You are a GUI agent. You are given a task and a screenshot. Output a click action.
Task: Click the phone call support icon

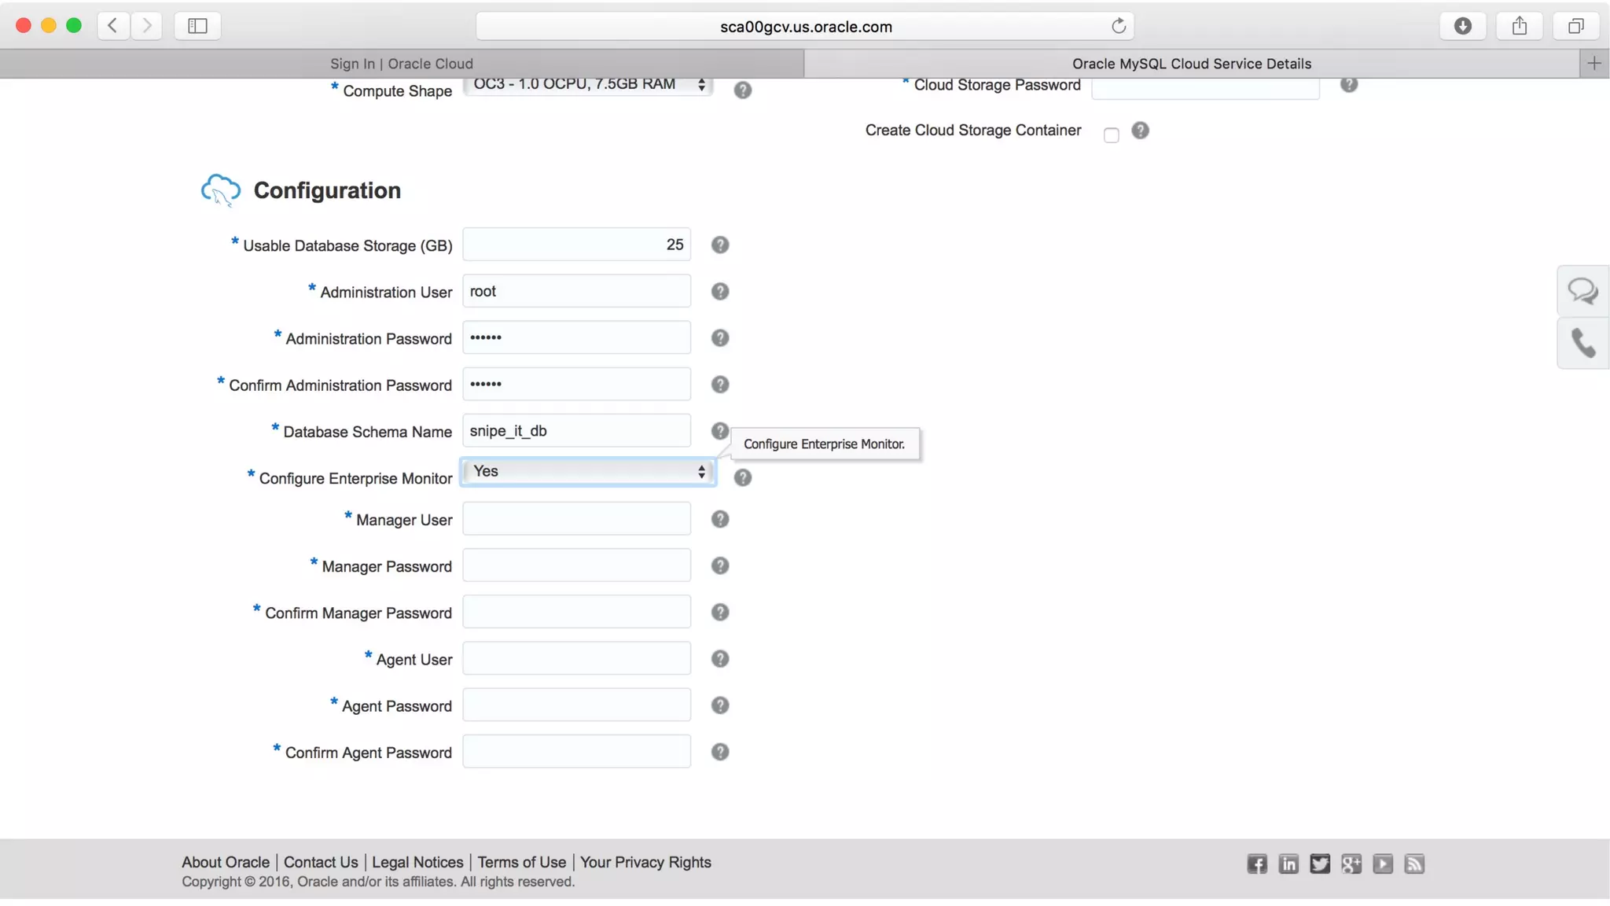click(x=1582, y=344)
